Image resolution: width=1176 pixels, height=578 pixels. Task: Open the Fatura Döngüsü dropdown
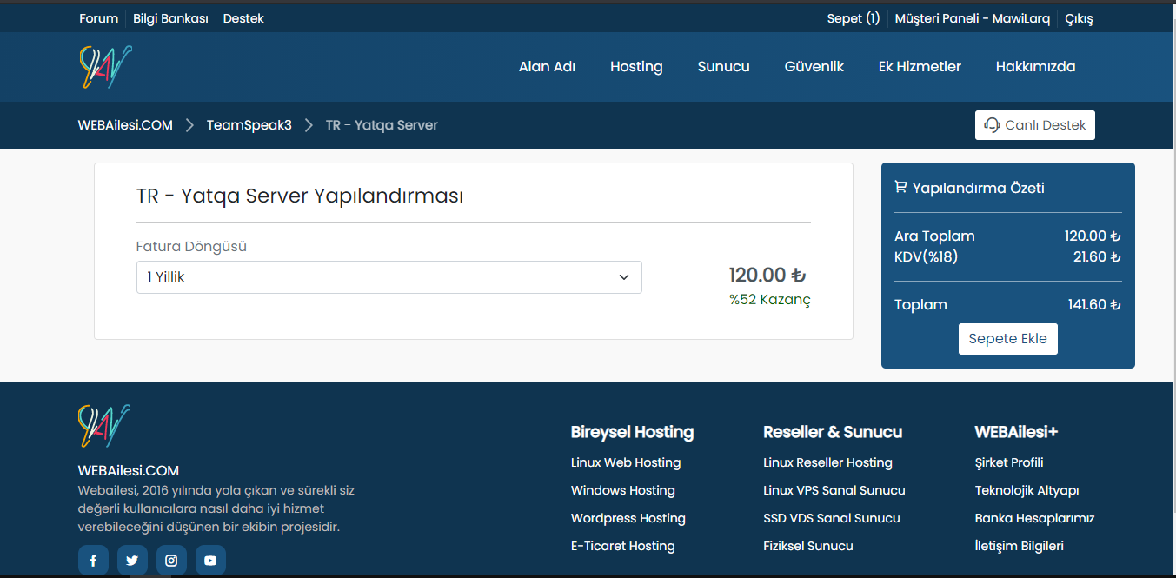389,277
